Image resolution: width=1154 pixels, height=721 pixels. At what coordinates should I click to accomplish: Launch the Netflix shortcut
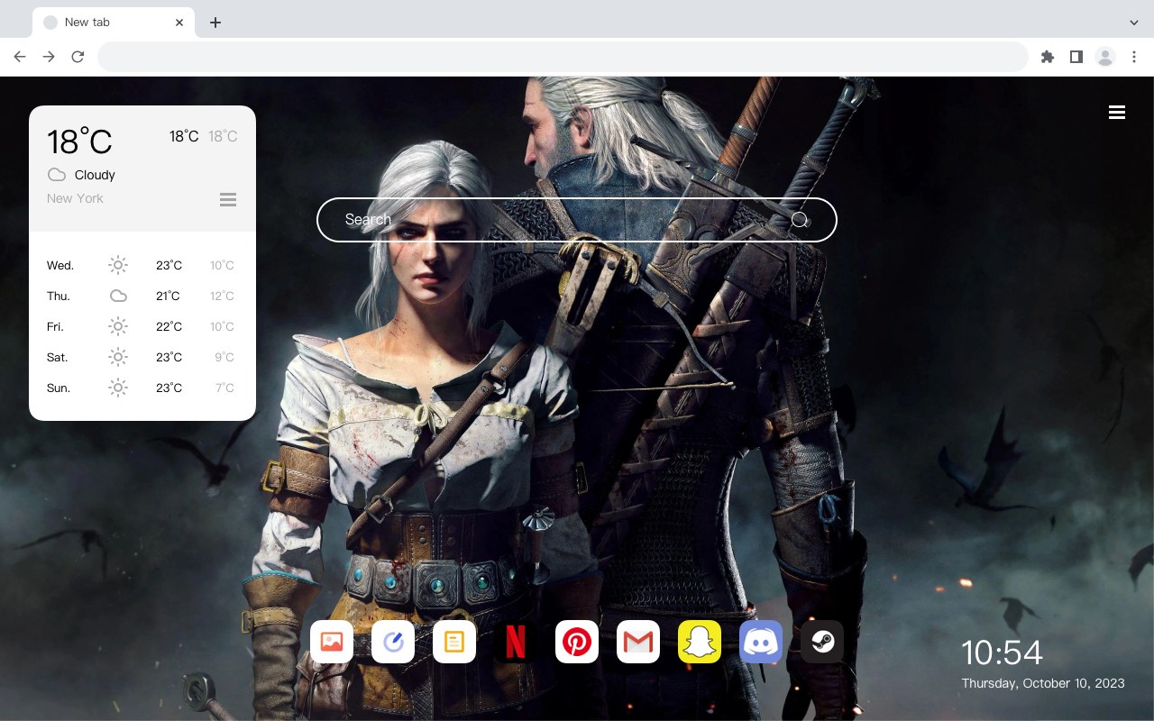pyautogui.click(x=516, y=642)
